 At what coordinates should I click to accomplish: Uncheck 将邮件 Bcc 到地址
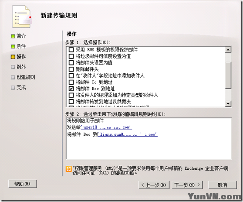point(71,89)
